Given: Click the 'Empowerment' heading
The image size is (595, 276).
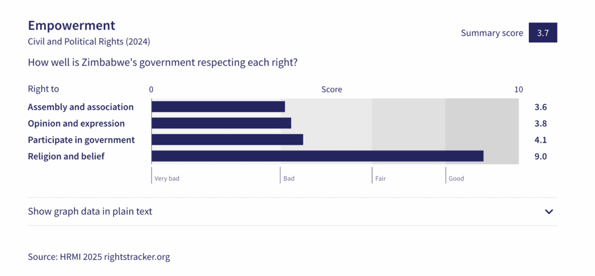Looking at the screenshot, I should point(71,26).
